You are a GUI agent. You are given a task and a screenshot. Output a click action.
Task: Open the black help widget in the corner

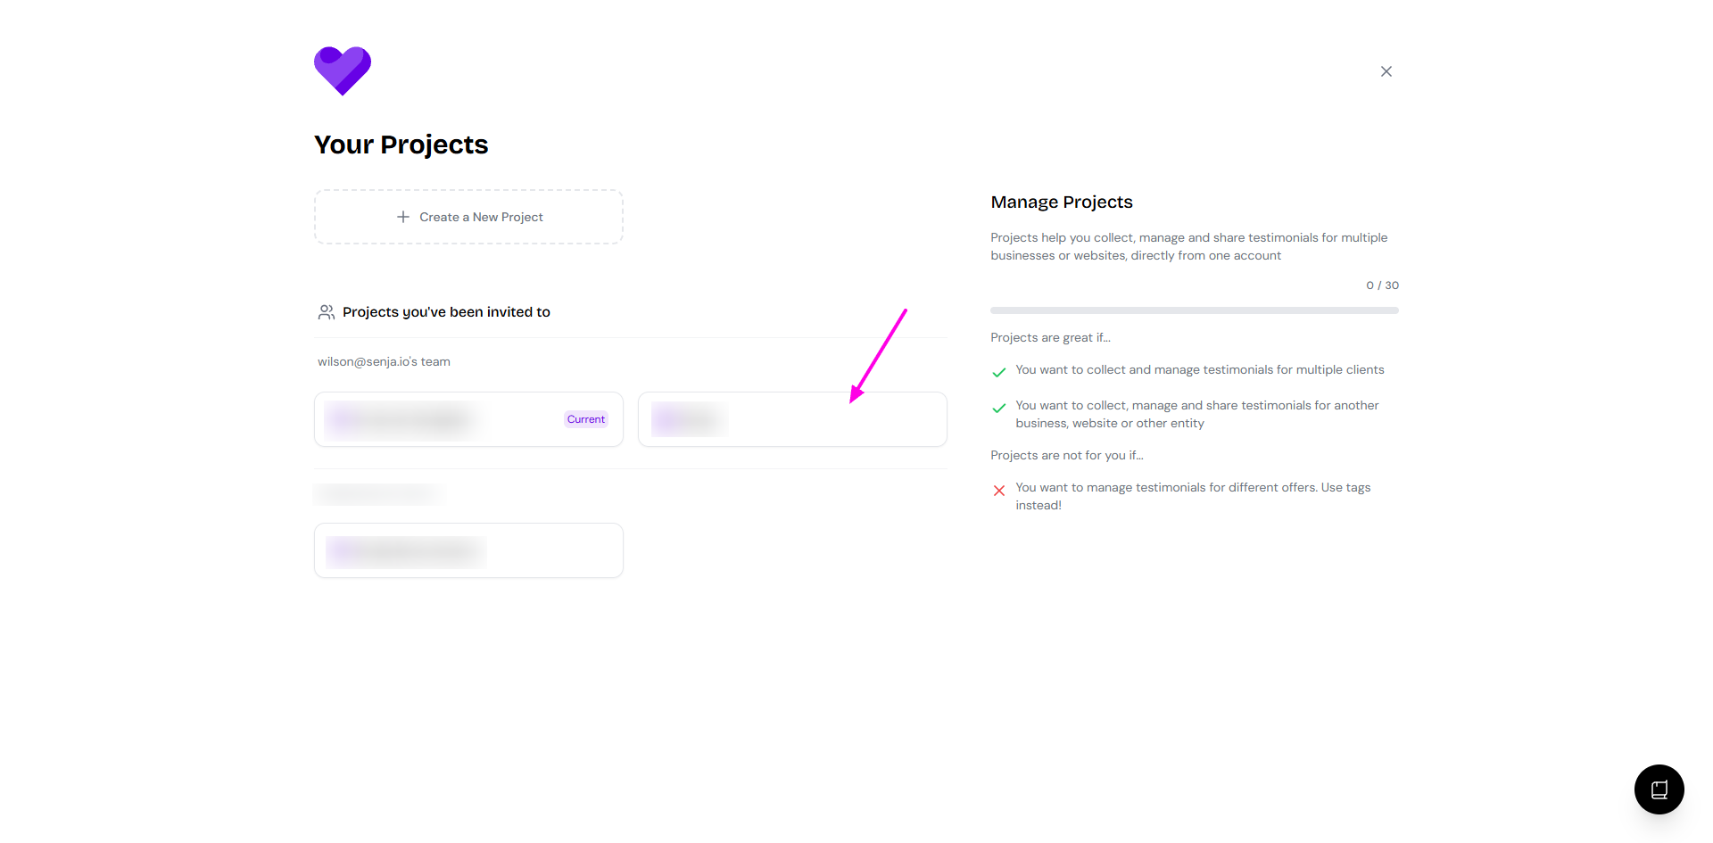[x=1659, y=789]
